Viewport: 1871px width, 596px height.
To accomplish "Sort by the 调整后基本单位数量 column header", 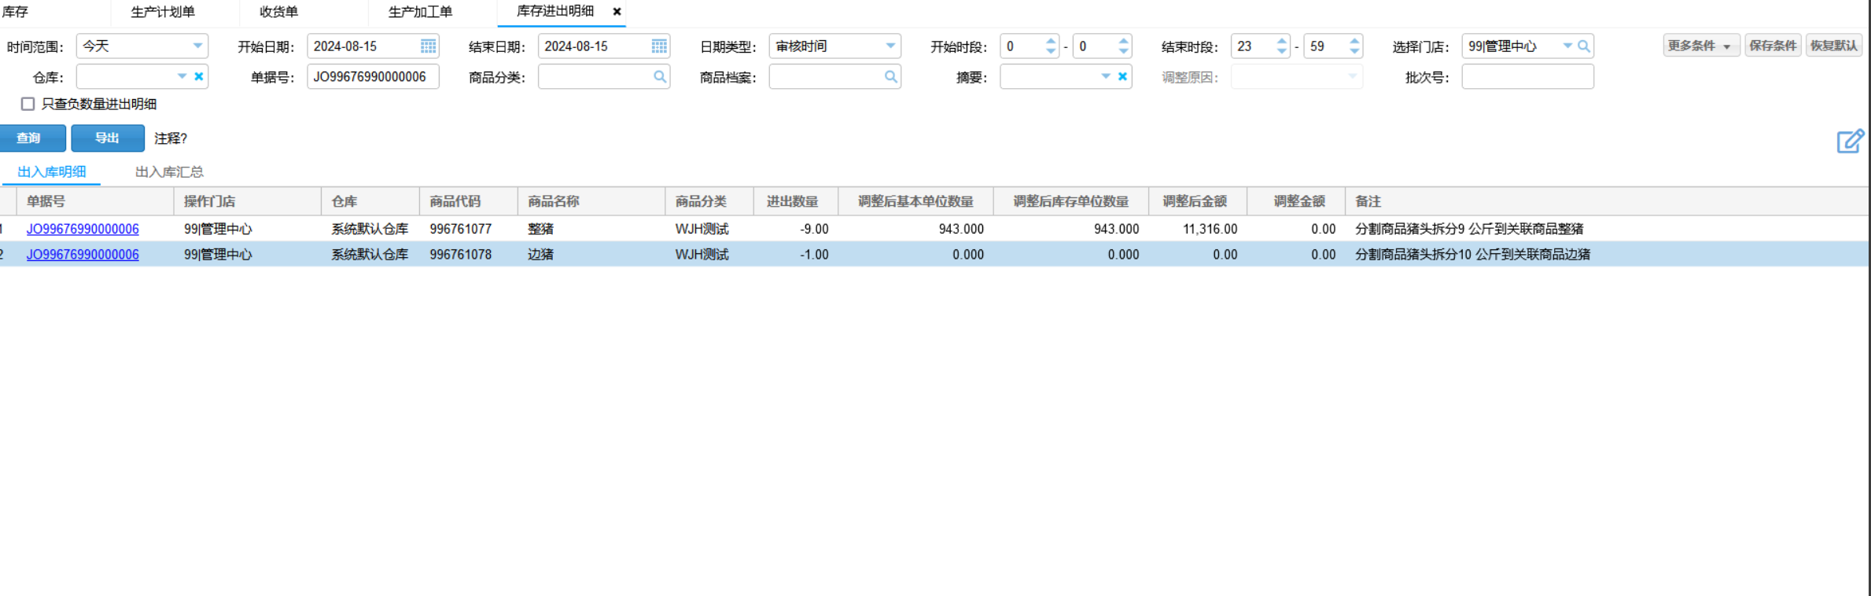I will (x=915, y=201).
